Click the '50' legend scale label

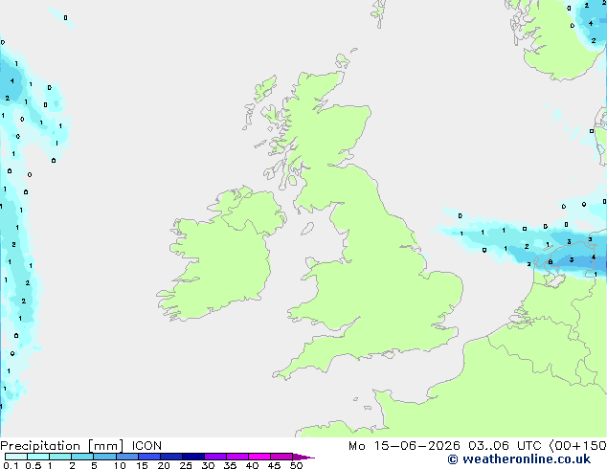coord(296,465)
